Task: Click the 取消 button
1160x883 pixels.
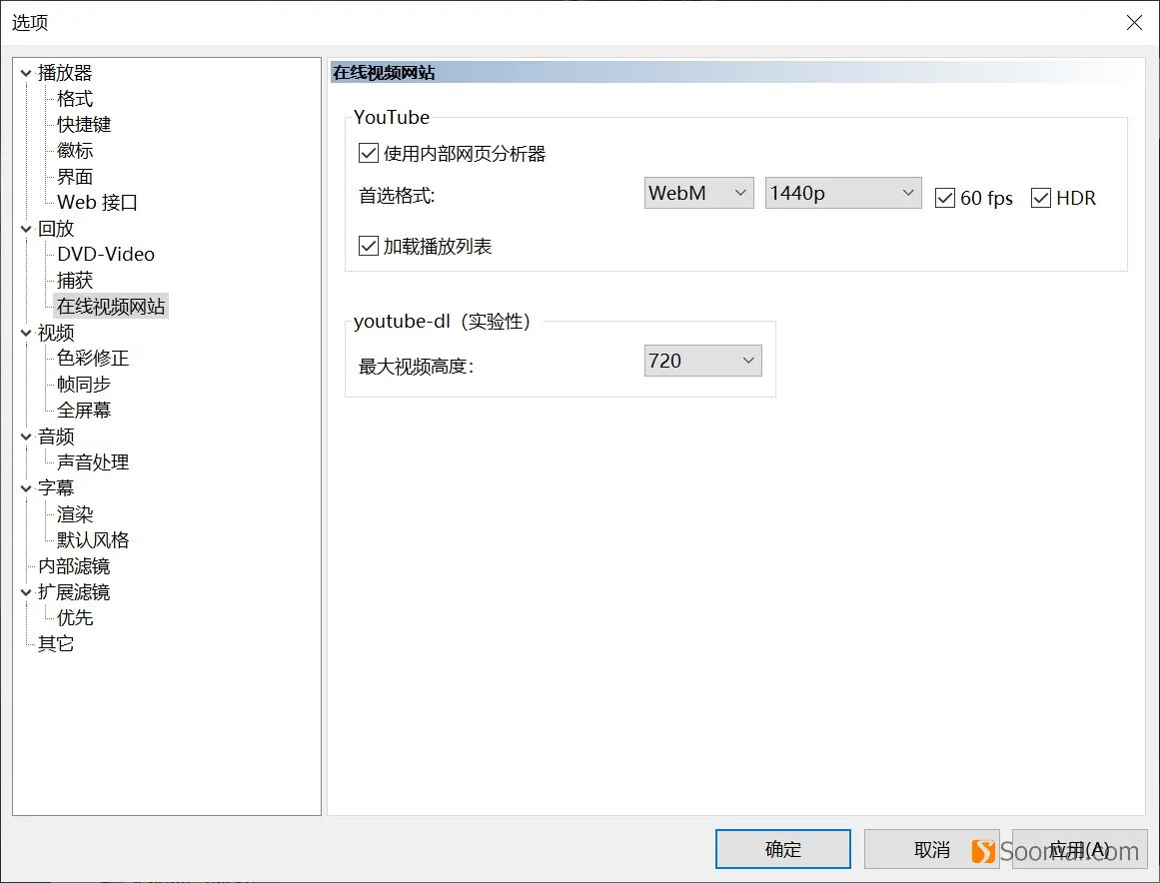Action: 931,849
